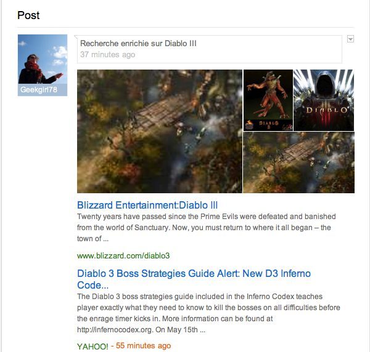
Task: Open Geekgirl78 profile picture
Action: 43,59
